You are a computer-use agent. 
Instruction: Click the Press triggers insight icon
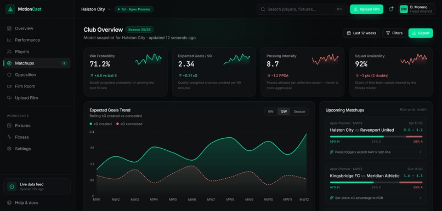point(332,152)
